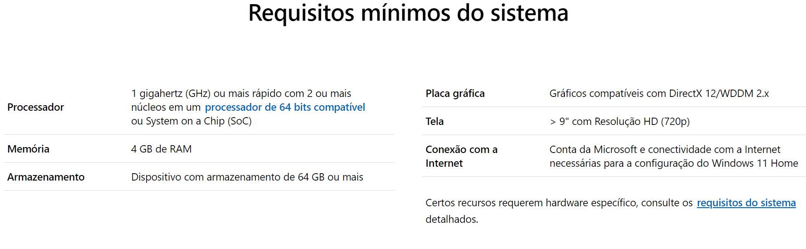The width and height of the screenshot is (806, 249).
Task: Follow the "requisitos do sistema" link
Action: click(746, 203)
